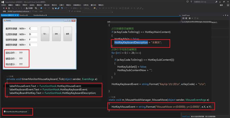Click timerMonitorMouseKeyboard_Tick method name
The width and height of the screenshot is (230, 118).
coord(42,79)
